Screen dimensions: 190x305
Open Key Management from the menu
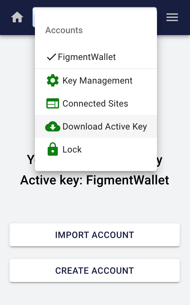[96, 80]
